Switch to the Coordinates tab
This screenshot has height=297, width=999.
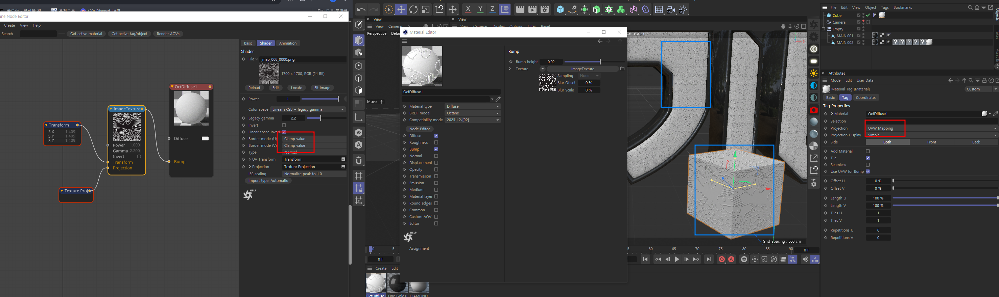[x=865, y=98]
